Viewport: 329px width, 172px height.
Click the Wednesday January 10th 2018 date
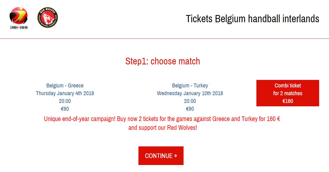point(190,93)
